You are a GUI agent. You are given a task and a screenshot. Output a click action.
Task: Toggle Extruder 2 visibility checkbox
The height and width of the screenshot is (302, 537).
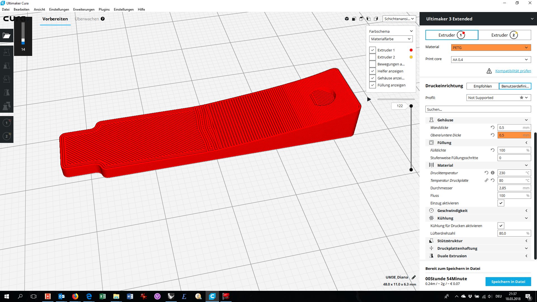click(373, 57)
